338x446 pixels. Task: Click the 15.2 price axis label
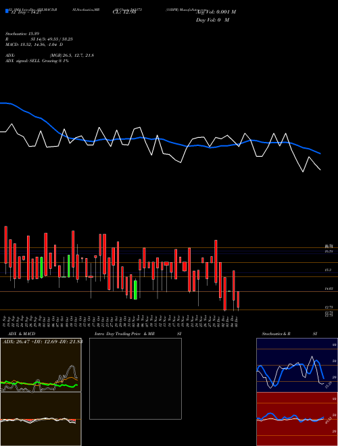(x=328, y=270)
